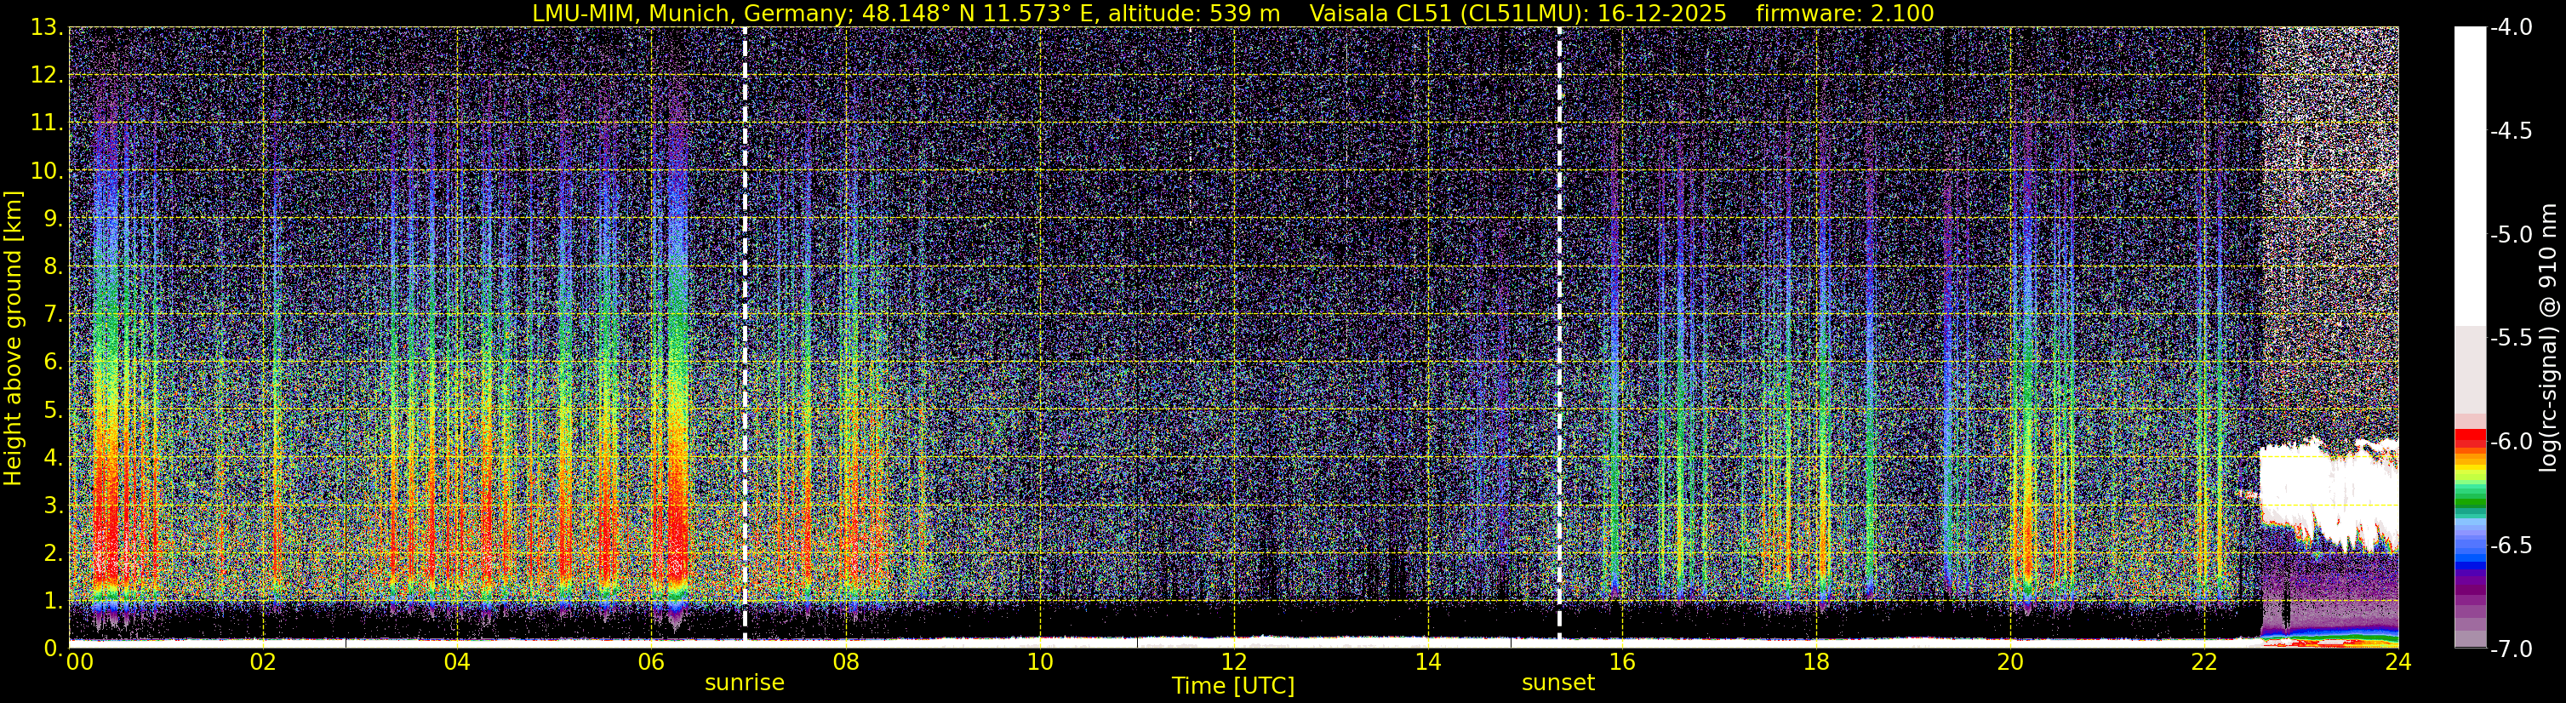
Task: Click the 'Height above ground [km]' axis label
Action: point(13,339)
